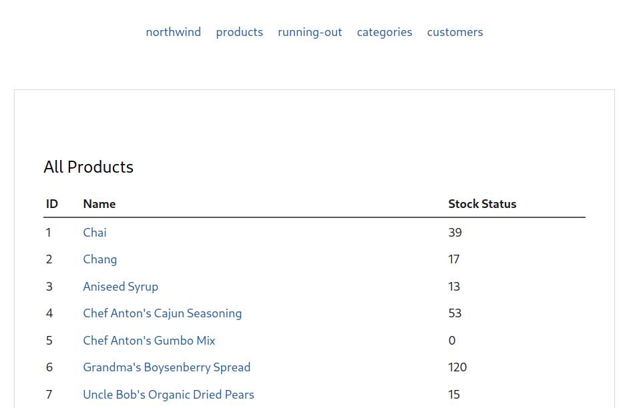Click ID 1 in the Chai row
Screen dimensions: 633x408
[49, 233]
